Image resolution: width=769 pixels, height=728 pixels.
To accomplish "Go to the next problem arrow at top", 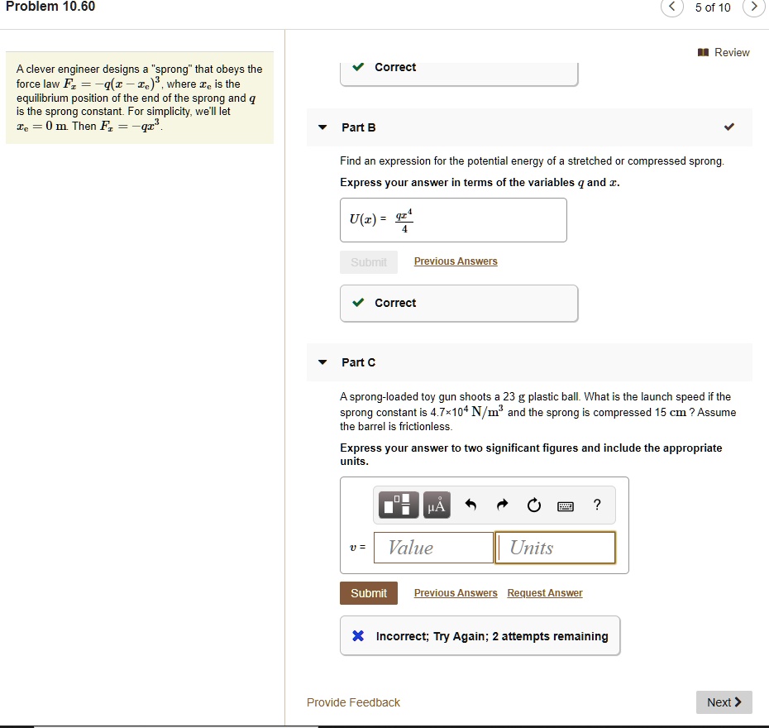I will (x=753, y=7).
